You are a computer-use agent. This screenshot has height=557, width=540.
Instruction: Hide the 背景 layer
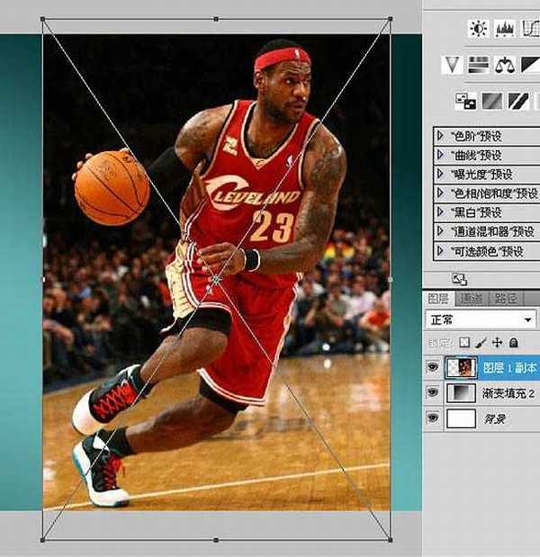(x=434, y=418)
